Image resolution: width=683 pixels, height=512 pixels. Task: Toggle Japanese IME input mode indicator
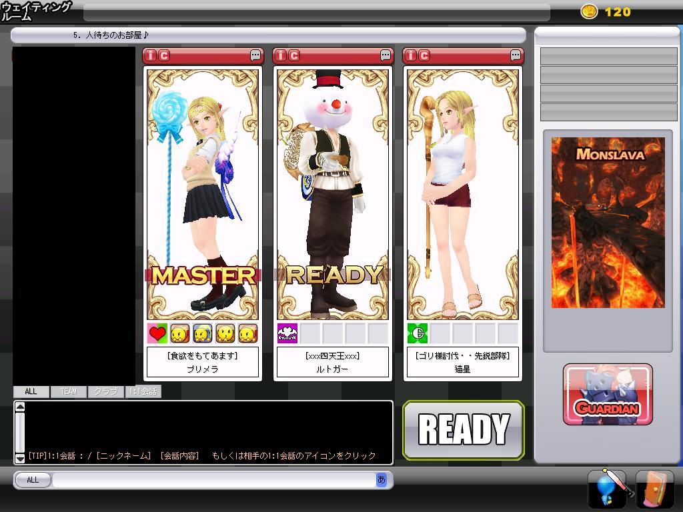[x=382, y=479]
